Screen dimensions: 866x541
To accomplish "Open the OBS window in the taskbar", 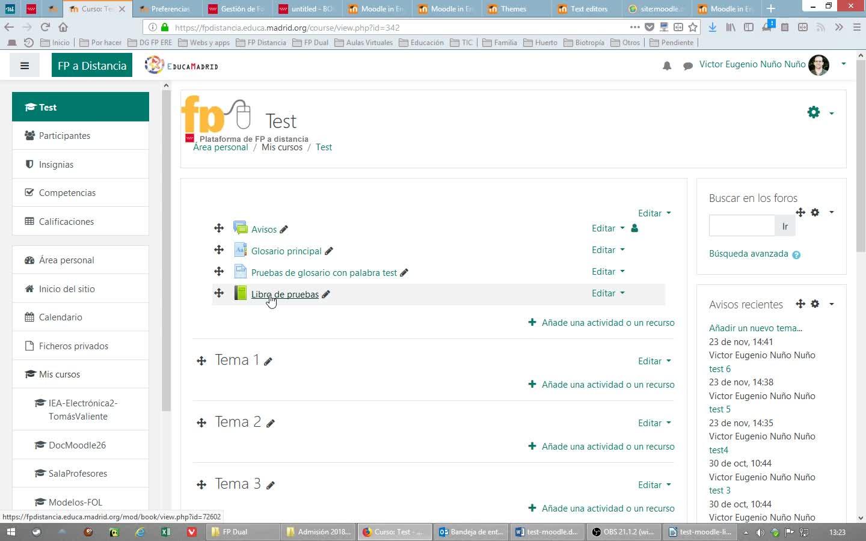I will 624,532.
